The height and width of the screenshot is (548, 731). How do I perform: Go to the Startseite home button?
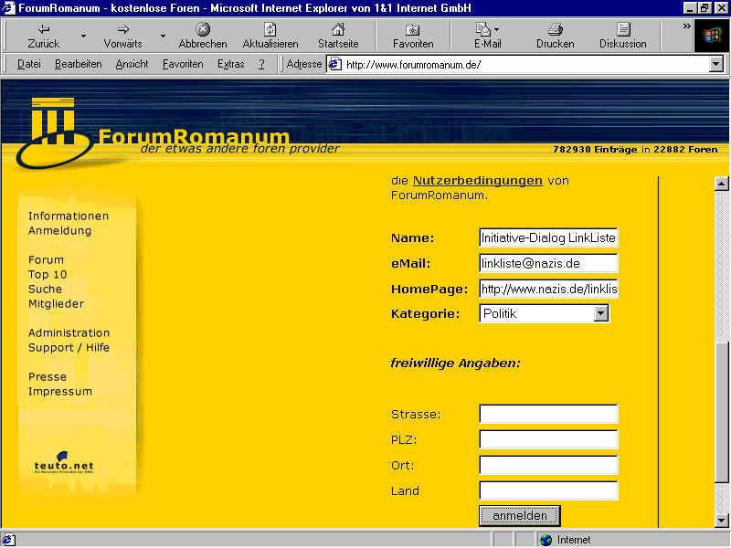coord(338,36)
